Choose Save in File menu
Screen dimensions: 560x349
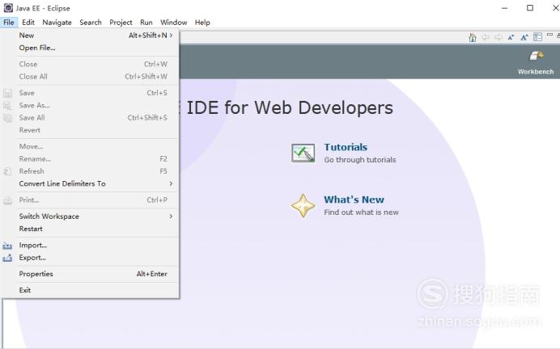pyautogui.click(x=90, y=93)
